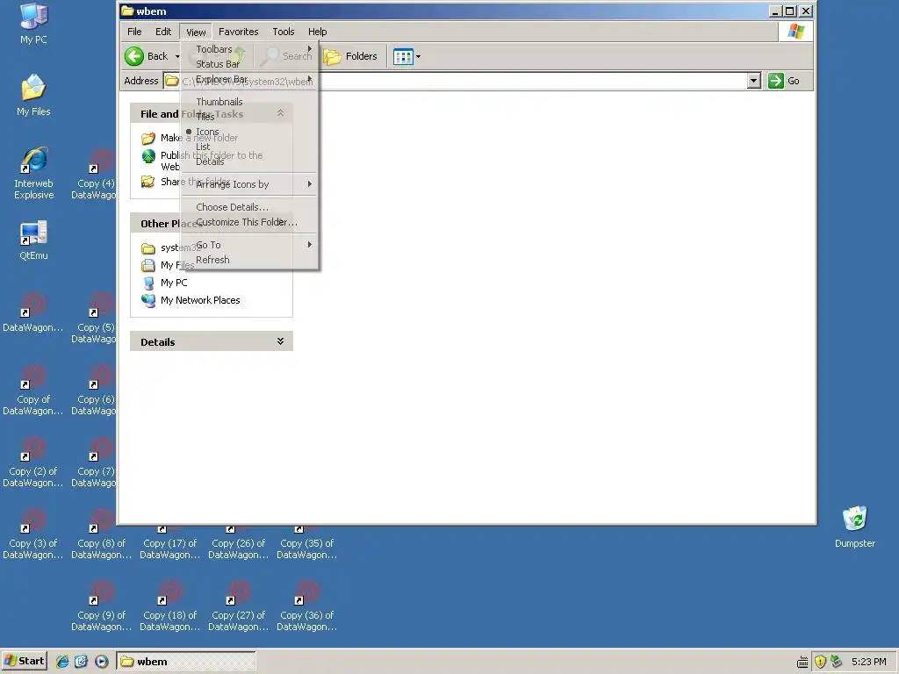
Task: Switch to Thumbnails view
Action: [249, 102]
